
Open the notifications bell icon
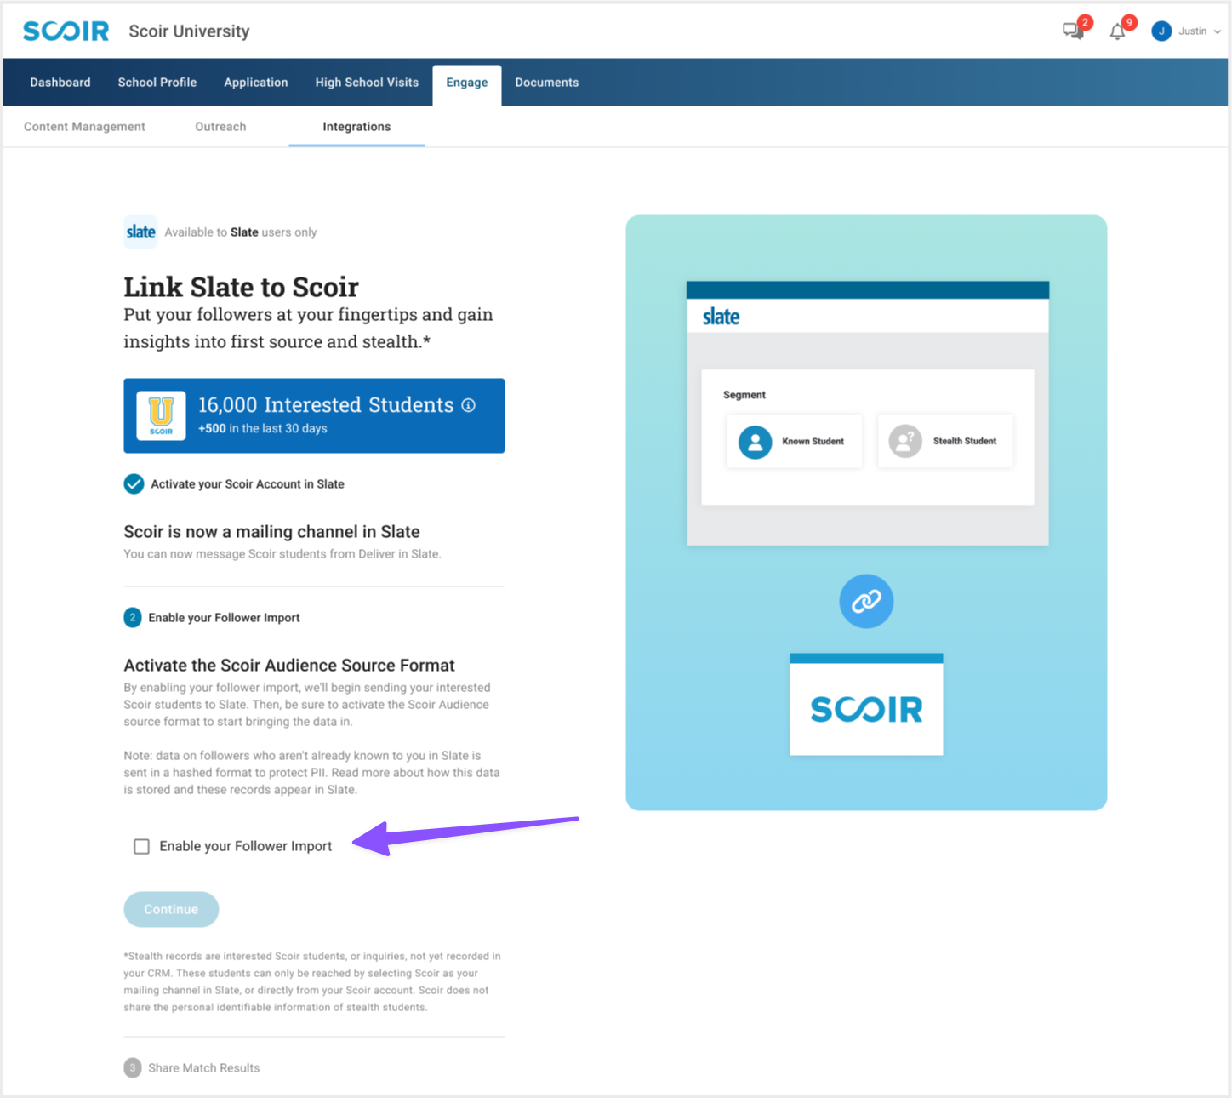[1117, 31]
